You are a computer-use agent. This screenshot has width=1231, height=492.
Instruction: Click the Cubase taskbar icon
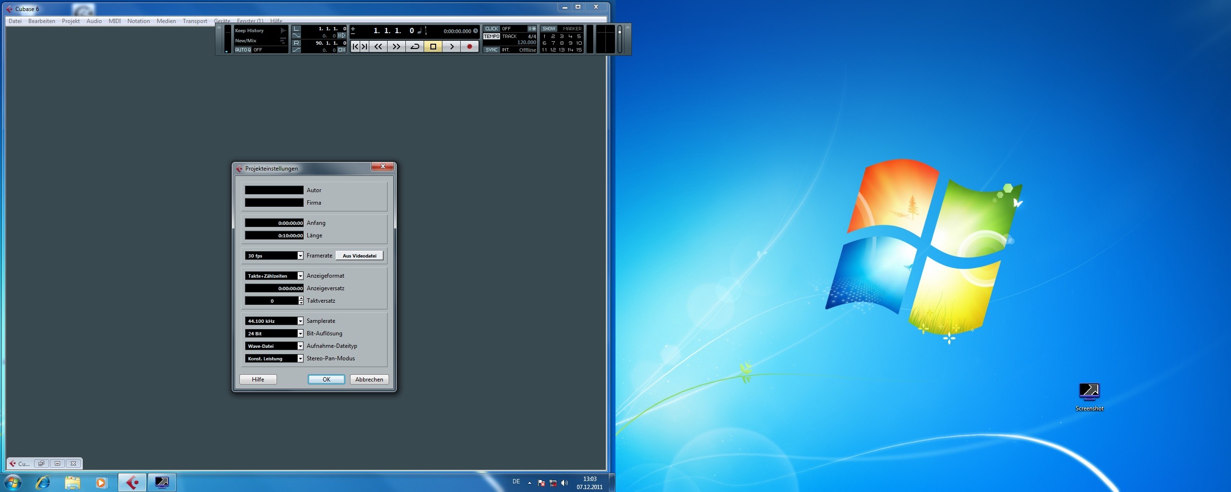point(132,482)
